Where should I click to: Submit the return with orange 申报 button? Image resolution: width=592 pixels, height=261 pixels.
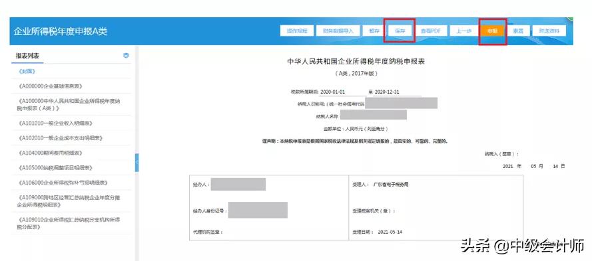[492, 31]
